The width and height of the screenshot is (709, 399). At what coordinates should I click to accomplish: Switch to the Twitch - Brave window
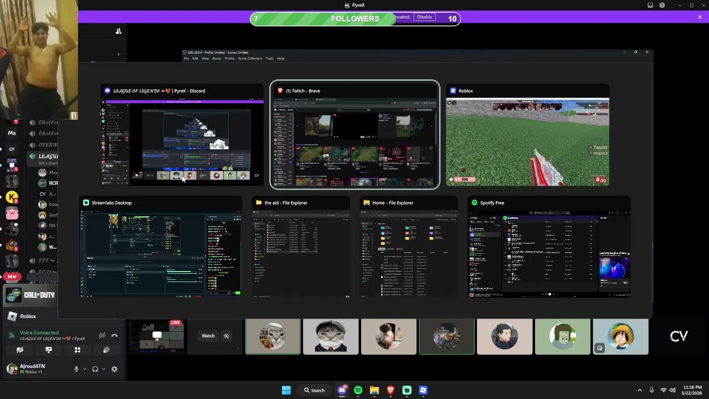(354, 136)
